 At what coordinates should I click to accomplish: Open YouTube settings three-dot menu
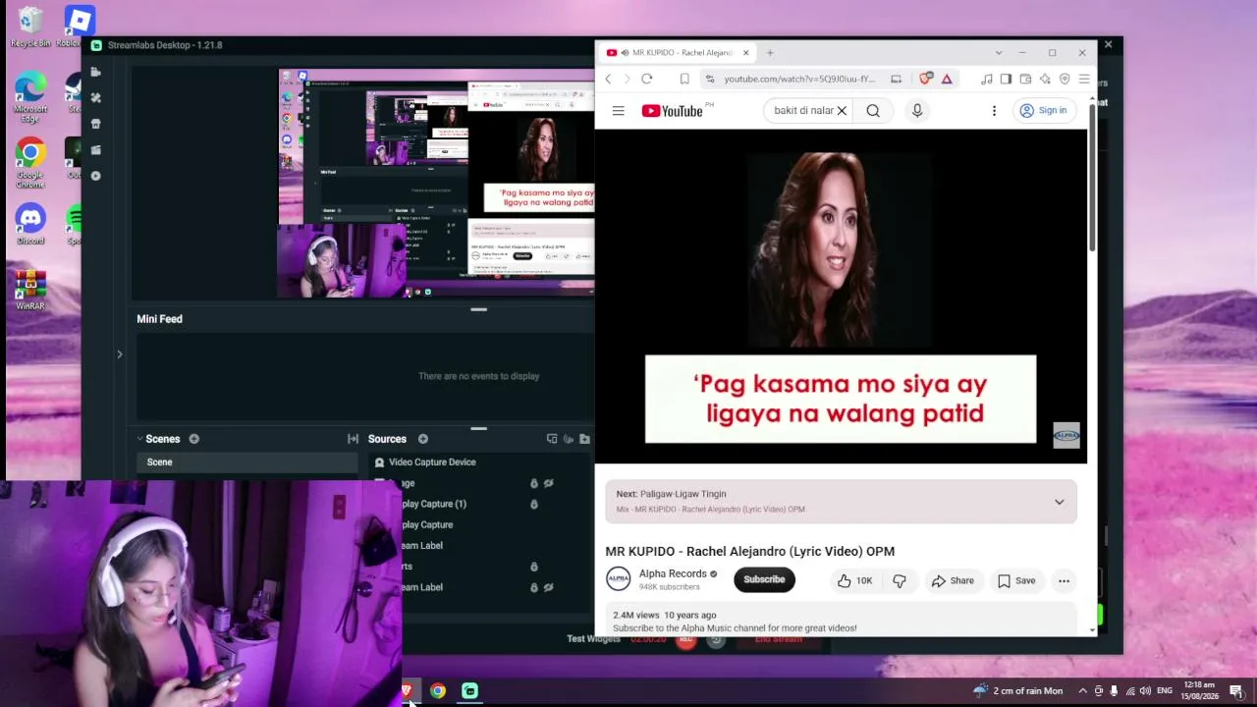[994, 111]
